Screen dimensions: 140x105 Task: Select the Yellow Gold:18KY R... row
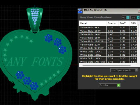[108, 41]
